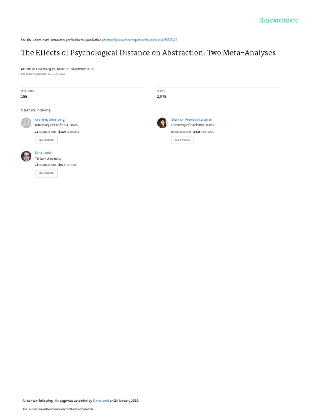Open Courtney Soderberg author name link
This screenshot has width=314, height=419.
click(49, 120)
